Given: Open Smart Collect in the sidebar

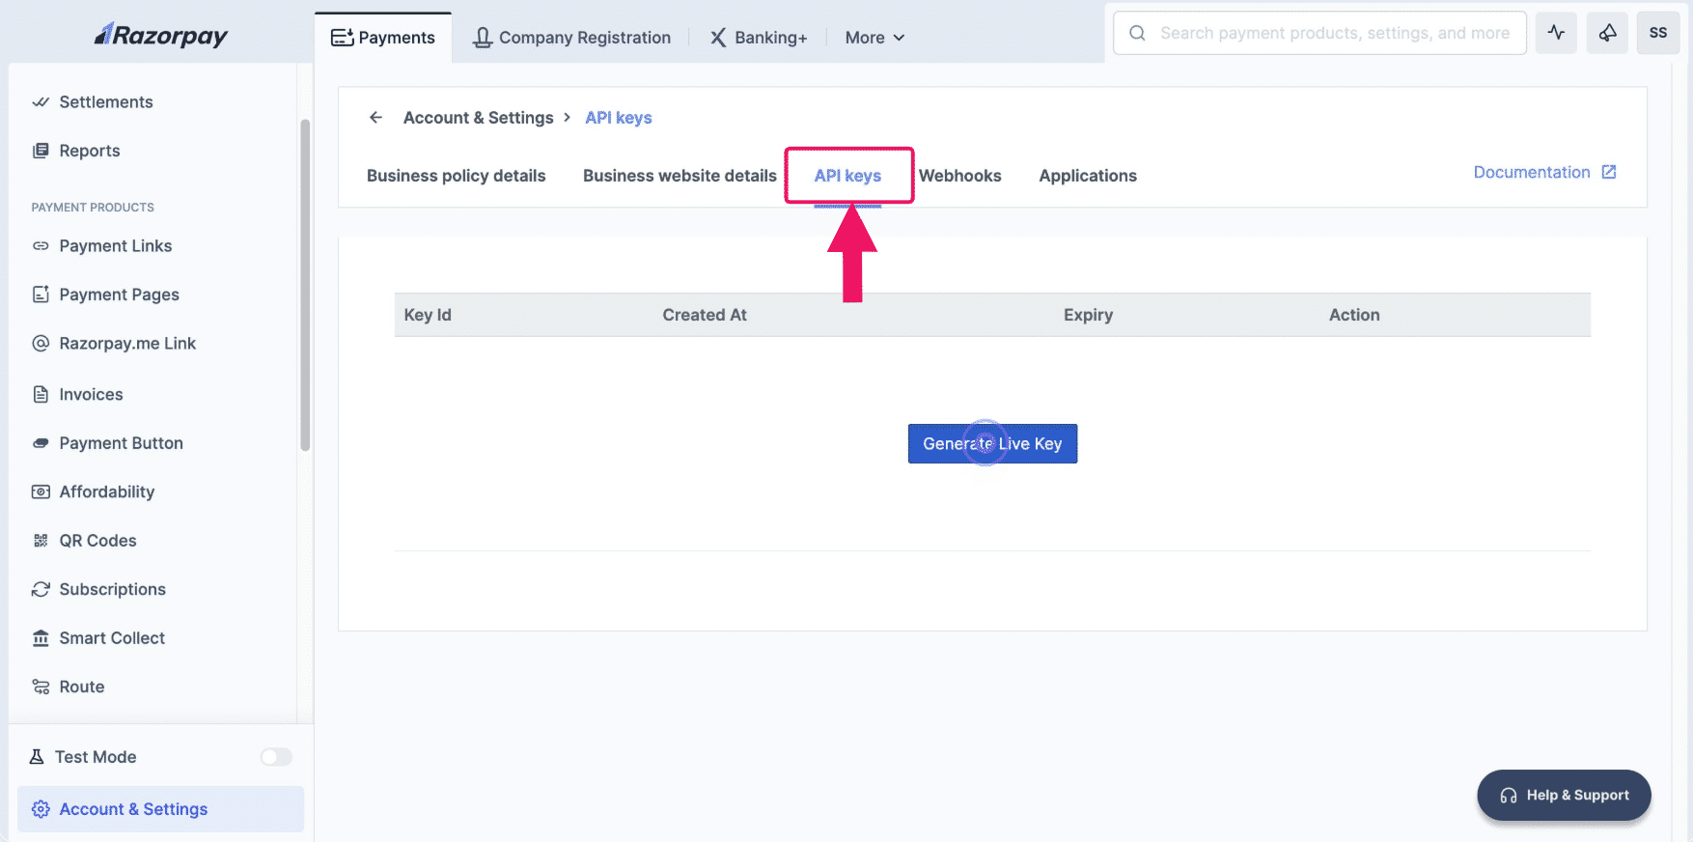Looking at the screenshot, I should pos(112,638).
